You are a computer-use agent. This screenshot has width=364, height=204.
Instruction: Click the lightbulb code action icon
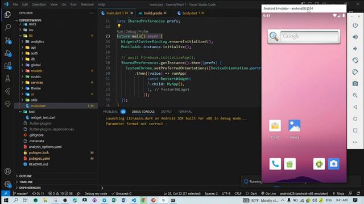(119, 26)
